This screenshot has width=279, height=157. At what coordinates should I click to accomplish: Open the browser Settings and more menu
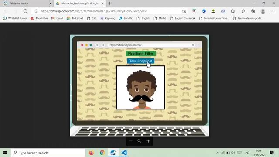(x=273, y=11)
